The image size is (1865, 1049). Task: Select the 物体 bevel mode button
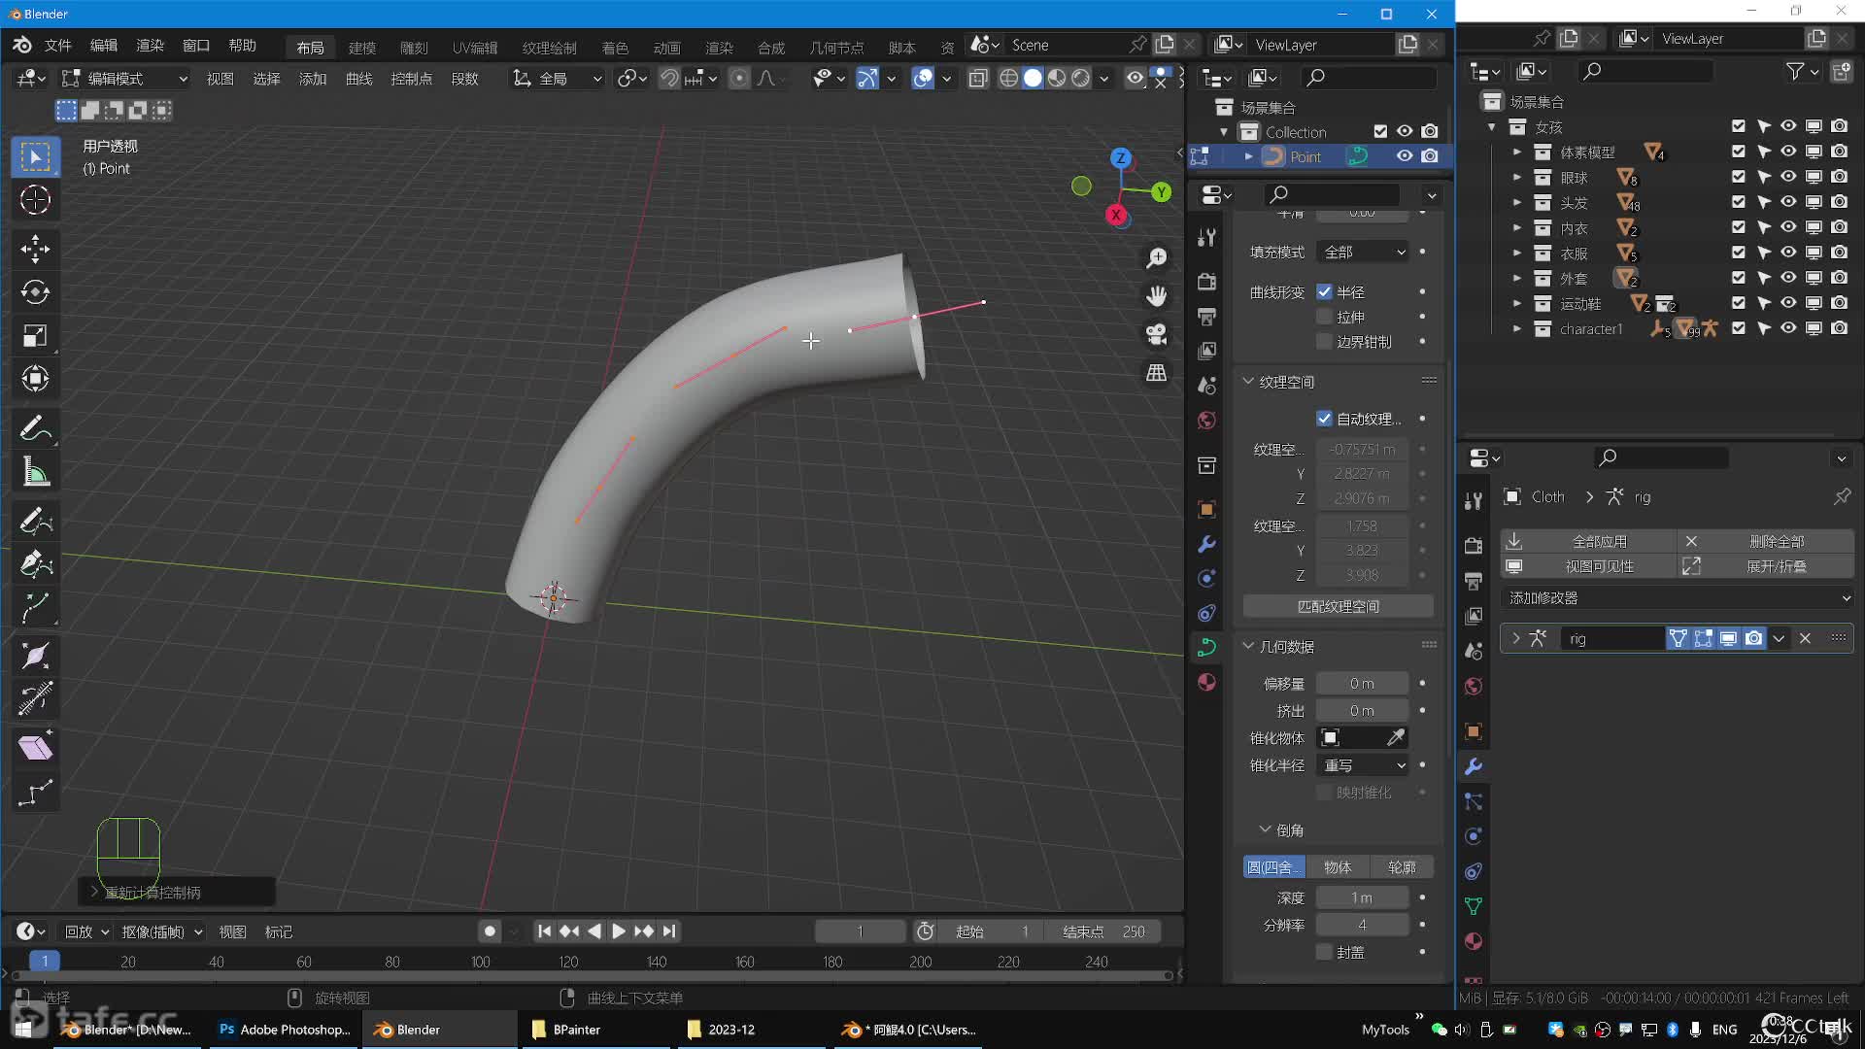coord(1338,867)
